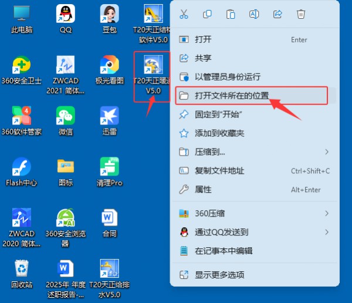Select the T20天正暖通V5.0 shortcut
Image resolution: width=352 pixels, height=303 pixels.
point(152,76)
